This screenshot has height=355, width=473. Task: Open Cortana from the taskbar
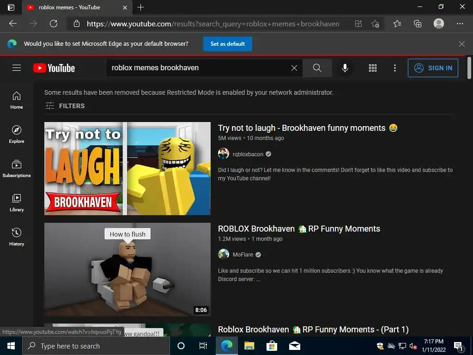click(x=181, y=346)
